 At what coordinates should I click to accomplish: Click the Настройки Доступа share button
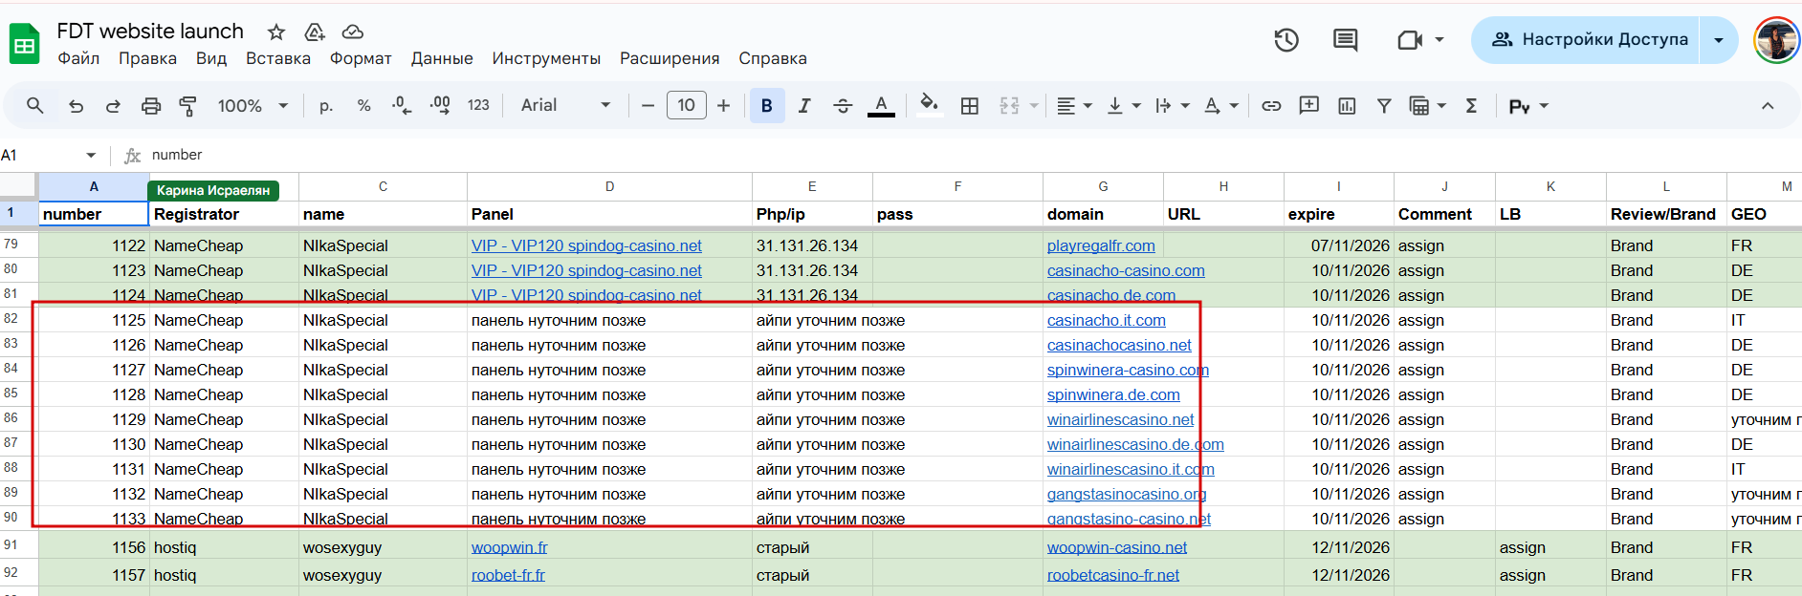[x=1586, y=40]
